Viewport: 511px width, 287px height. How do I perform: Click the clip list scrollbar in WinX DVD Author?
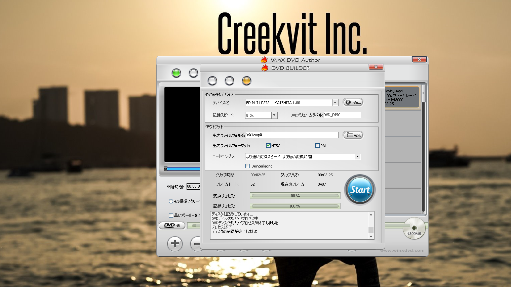point(424,149)
